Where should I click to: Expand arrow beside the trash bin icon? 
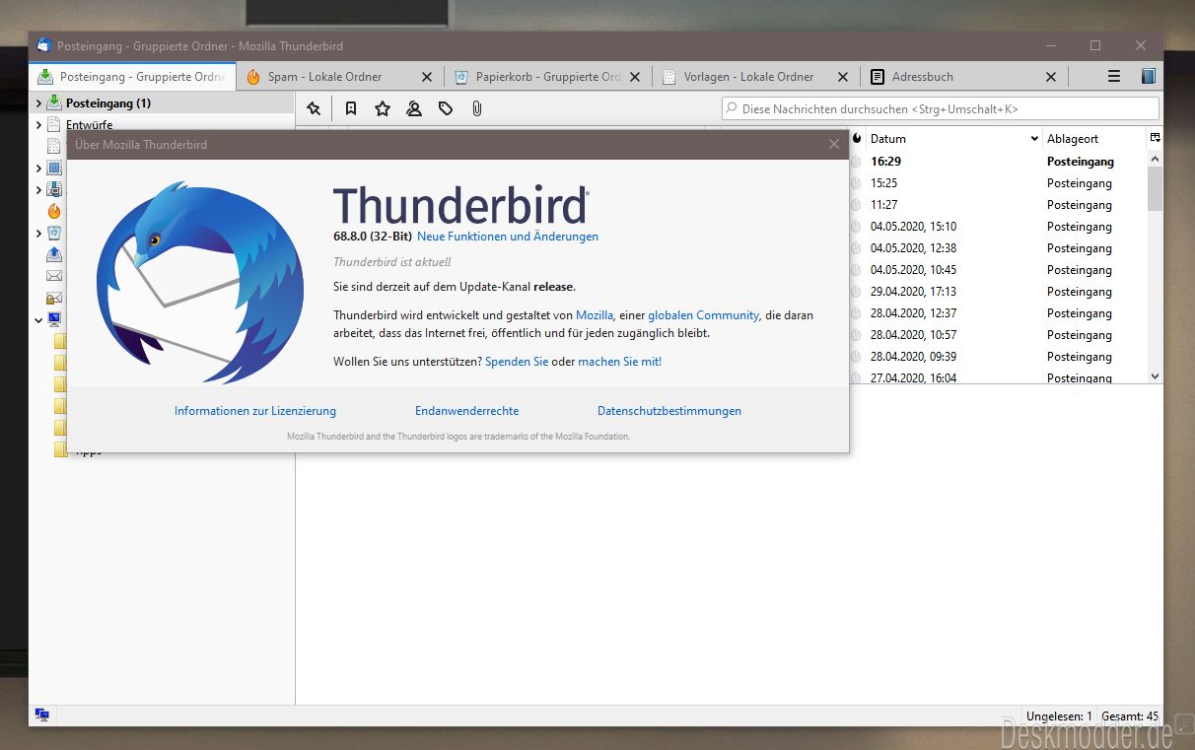click(38, 233)
